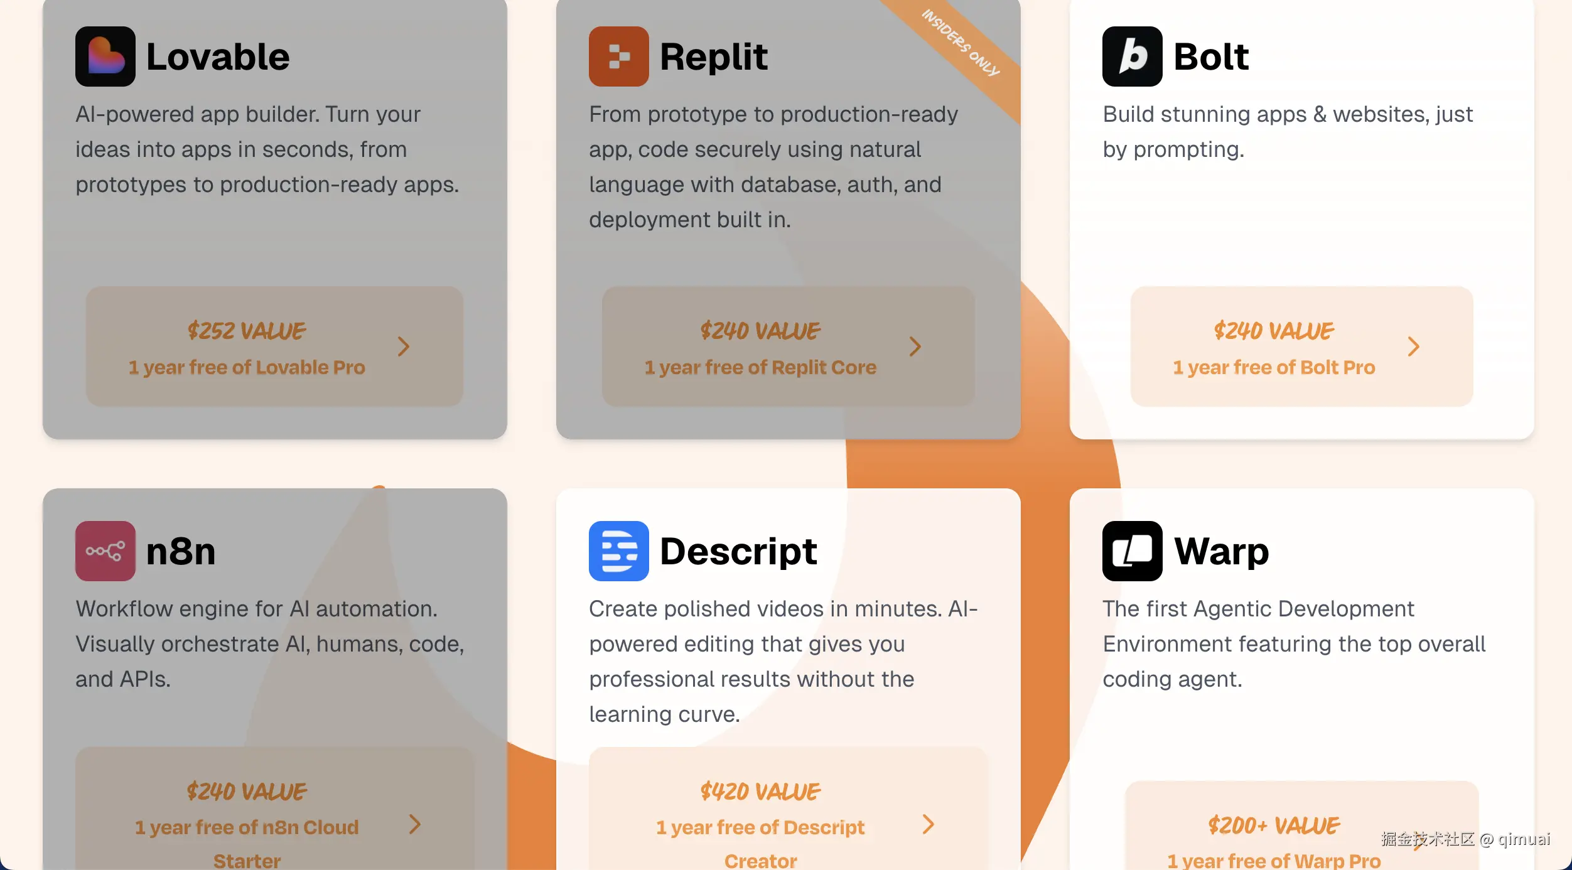Click the n8n workflow logo icon
This screenshot has height=870, width=1572.
click(105, 550)
